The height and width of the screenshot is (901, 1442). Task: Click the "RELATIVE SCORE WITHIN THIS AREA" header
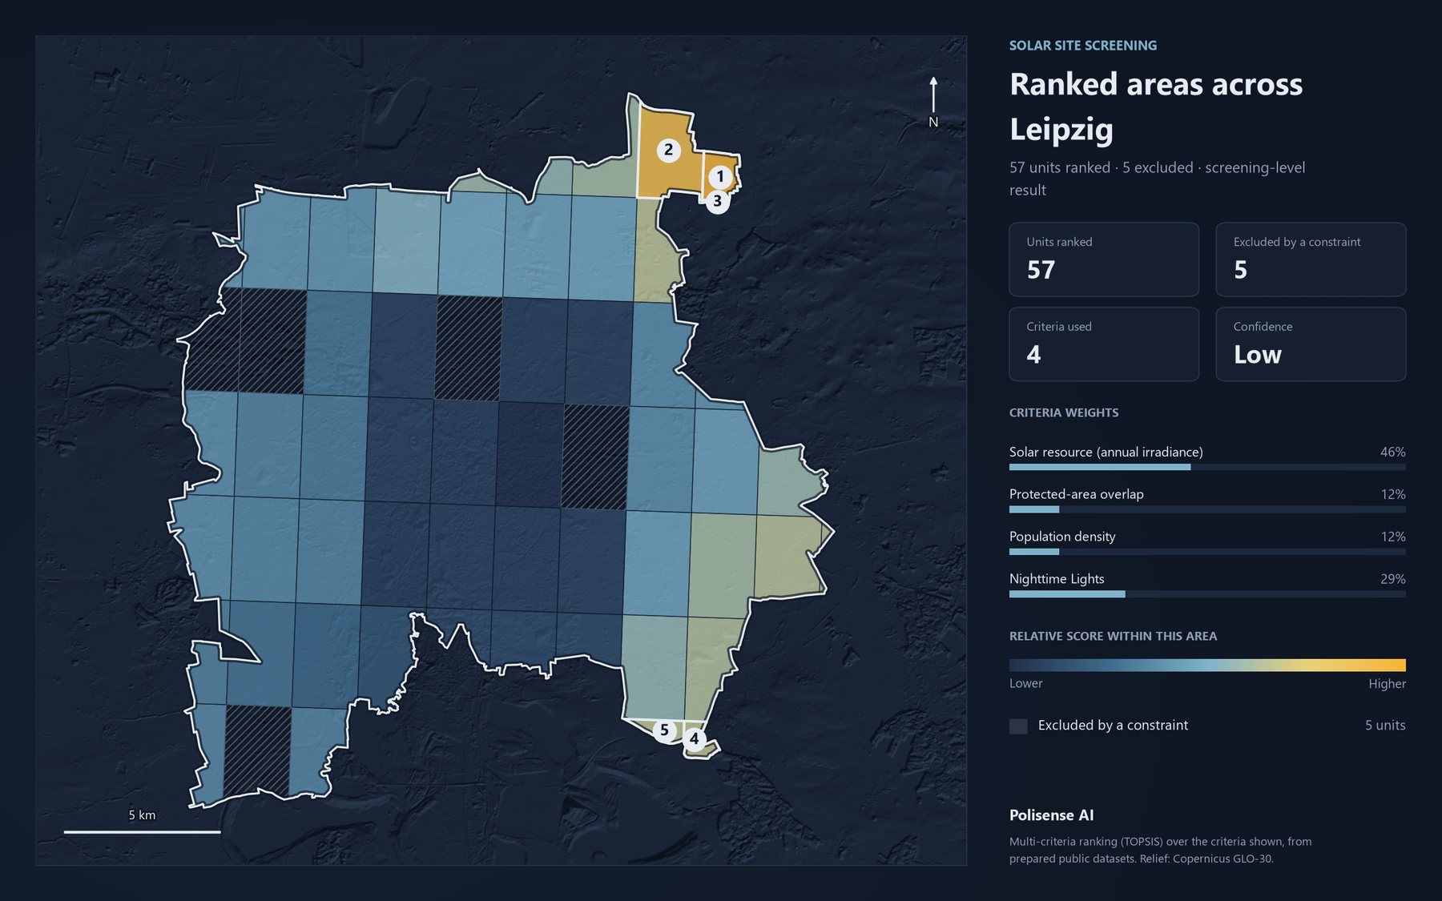click(x=1113, y=637)
